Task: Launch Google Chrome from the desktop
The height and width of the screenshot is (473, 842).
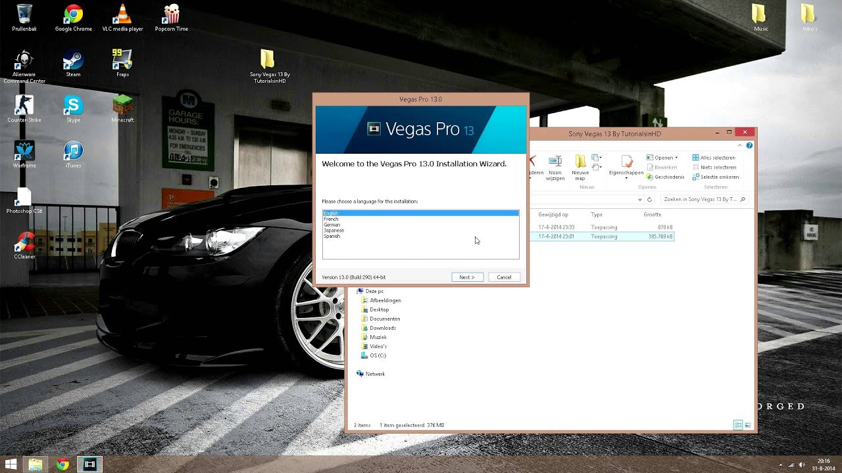Action: click(73, 18)
